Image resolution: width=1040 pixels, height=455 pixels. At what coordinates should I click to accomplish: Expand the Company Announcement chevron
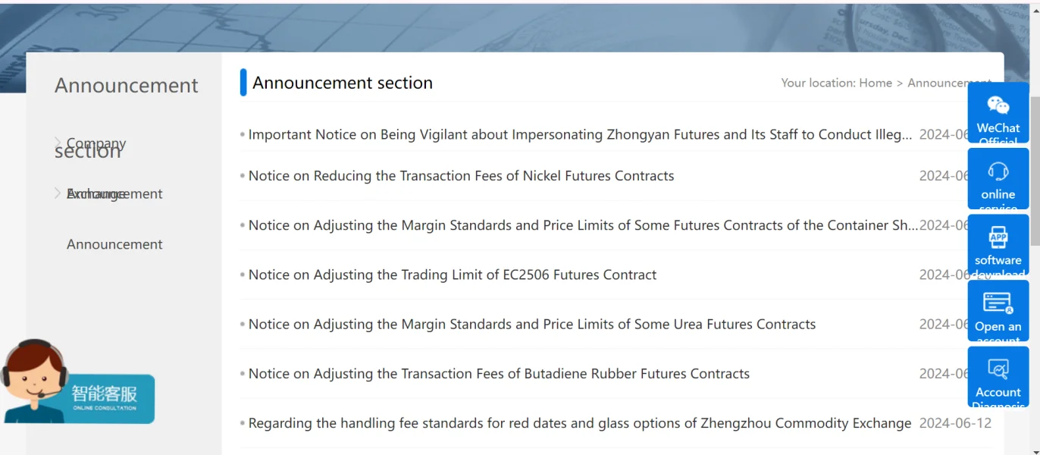point(58,143)
